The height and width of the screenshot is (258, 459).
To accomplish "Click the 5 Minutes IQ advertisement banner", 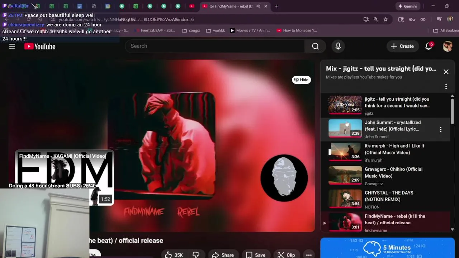I will point(387,248).
